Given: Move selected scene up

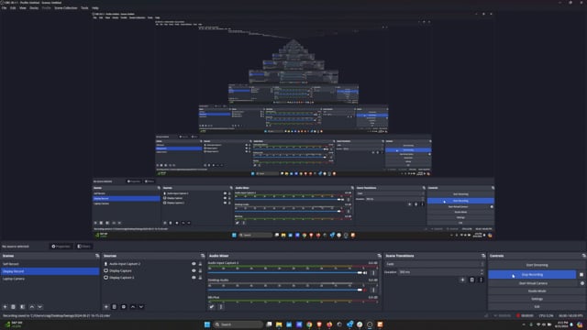Looking at the screenshot, I should click(32, 307).
